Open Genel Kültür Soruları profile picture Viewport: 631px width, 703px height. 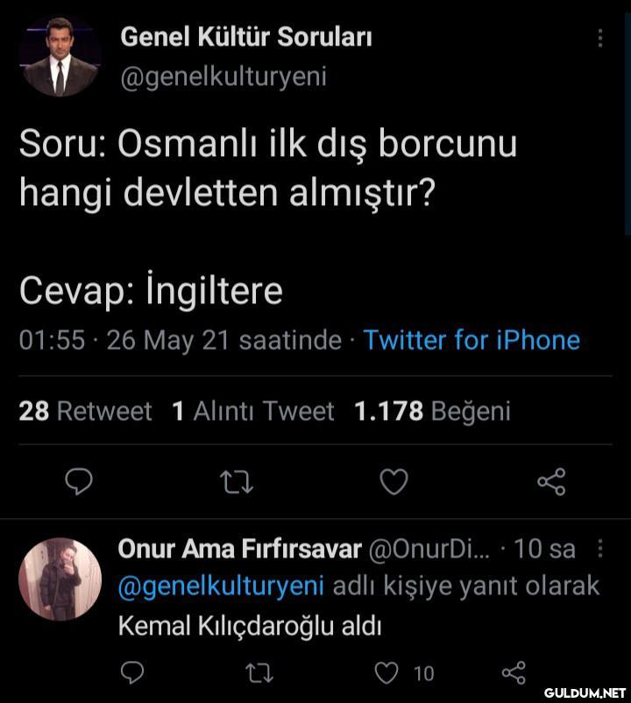pyautogui.click(x=60, y=55)
